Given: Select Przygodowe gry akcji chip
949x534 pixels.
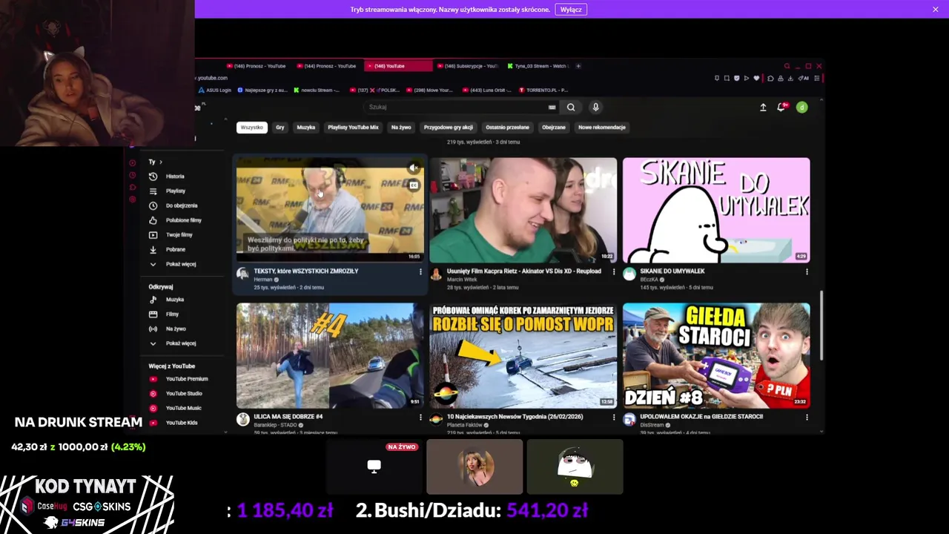Looking at the screenshot, I should (x=448, y=128).
